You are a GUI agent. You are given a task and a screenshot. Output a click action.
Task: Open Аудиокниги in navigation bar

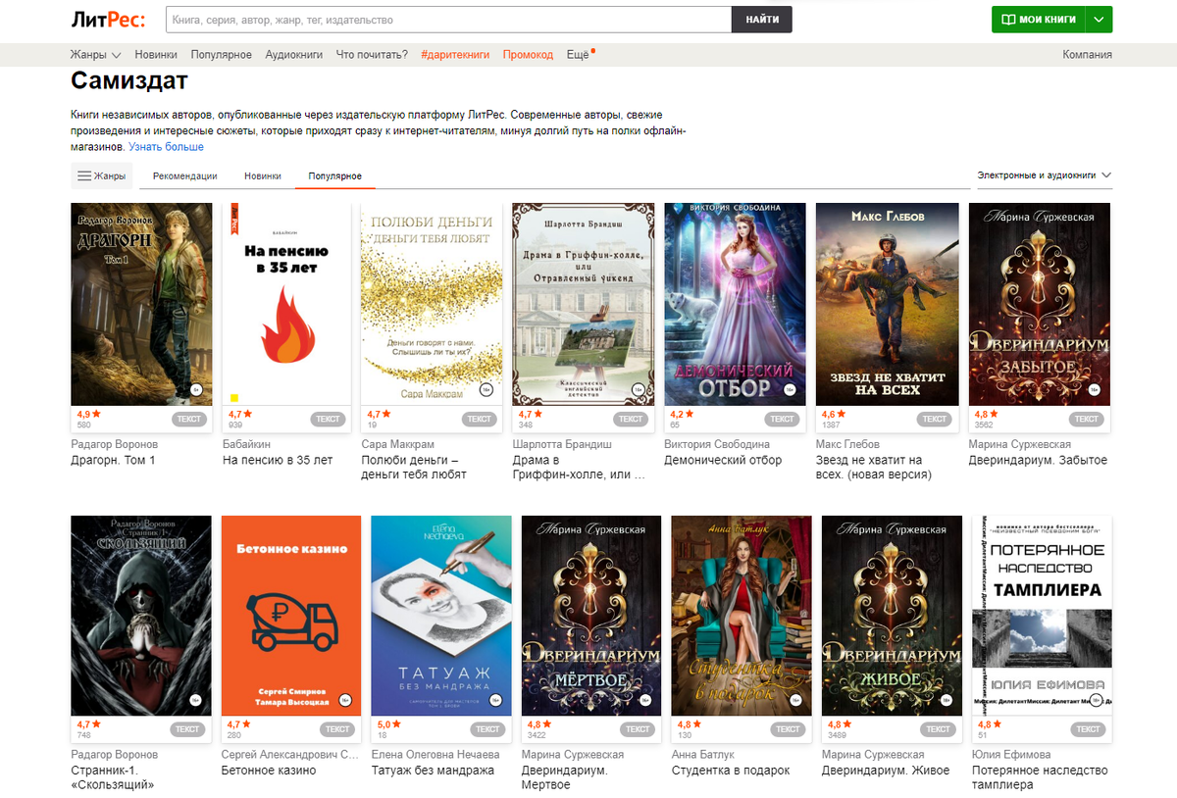[294, 55]
